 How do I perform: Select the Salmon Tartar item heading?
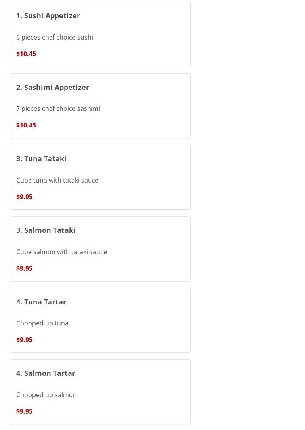(x=46, y=373)
